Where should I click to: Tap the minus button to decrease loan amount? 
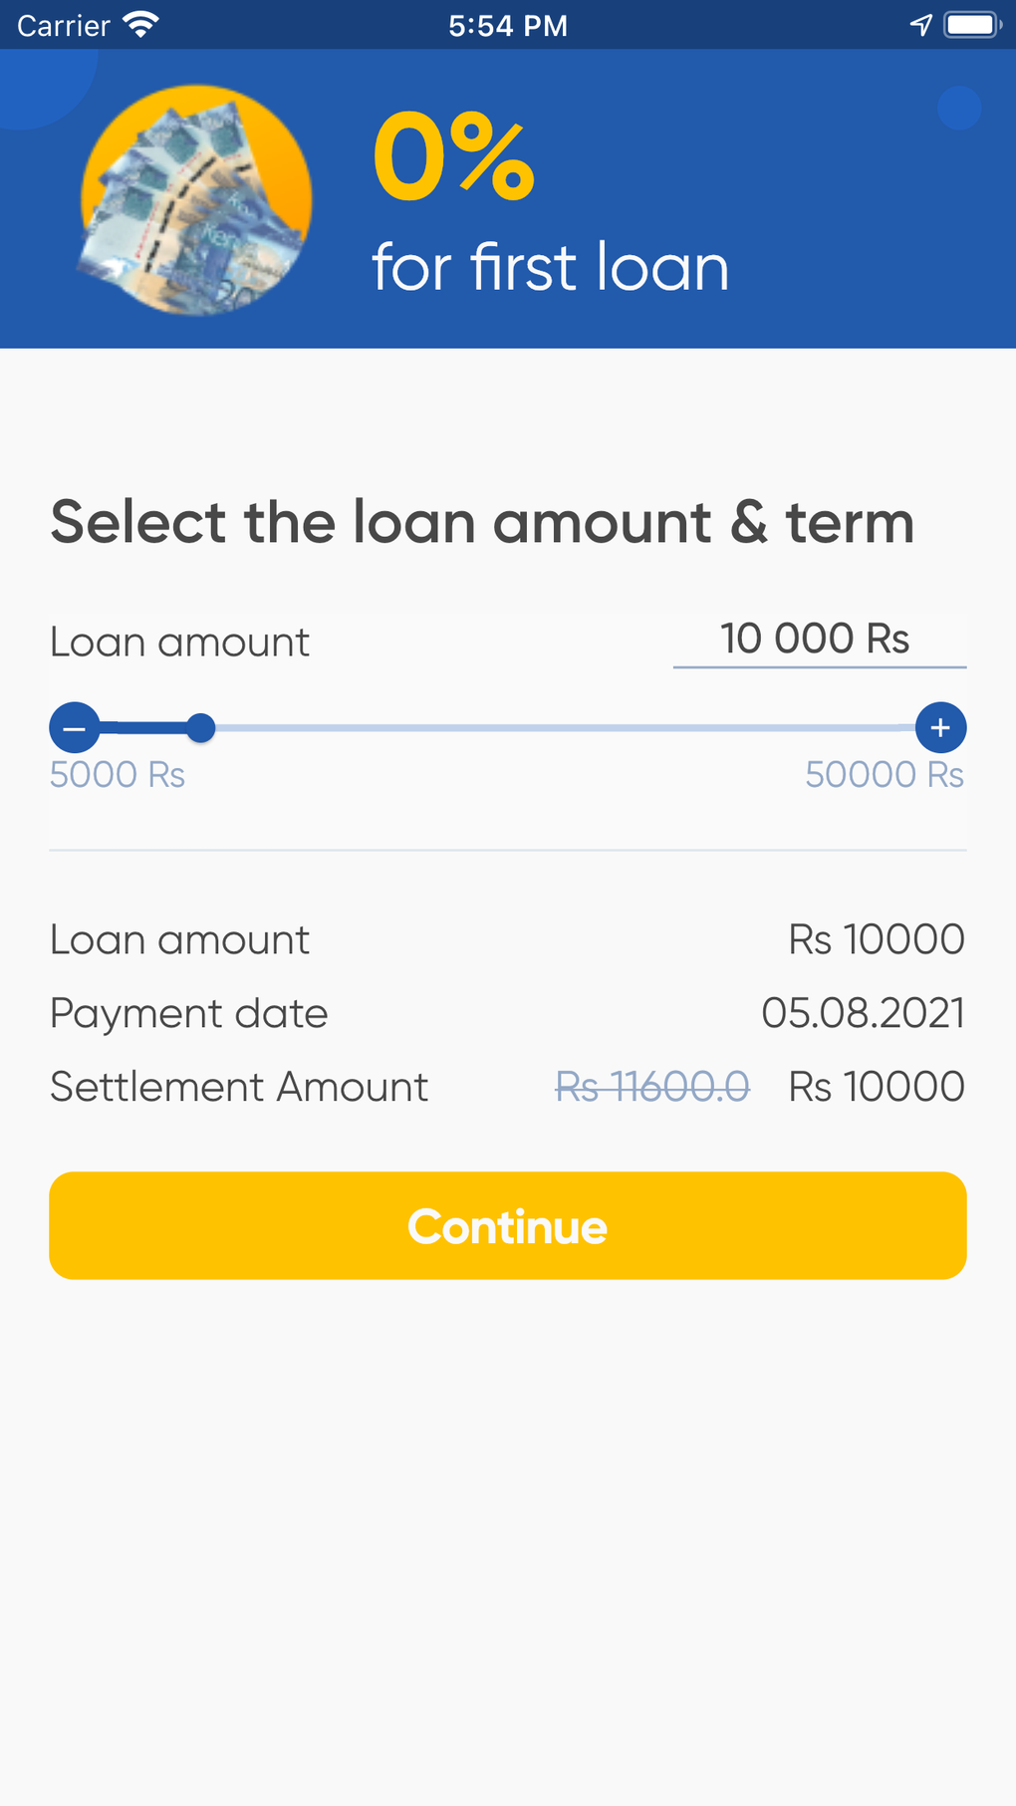click(x=75, y=728)
